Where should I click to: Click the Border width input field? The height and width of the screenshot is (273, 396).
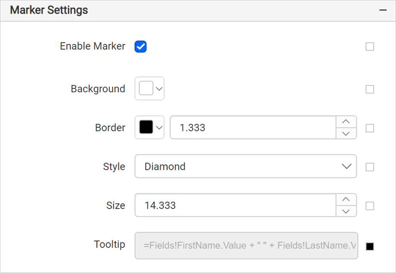point(253,127)
